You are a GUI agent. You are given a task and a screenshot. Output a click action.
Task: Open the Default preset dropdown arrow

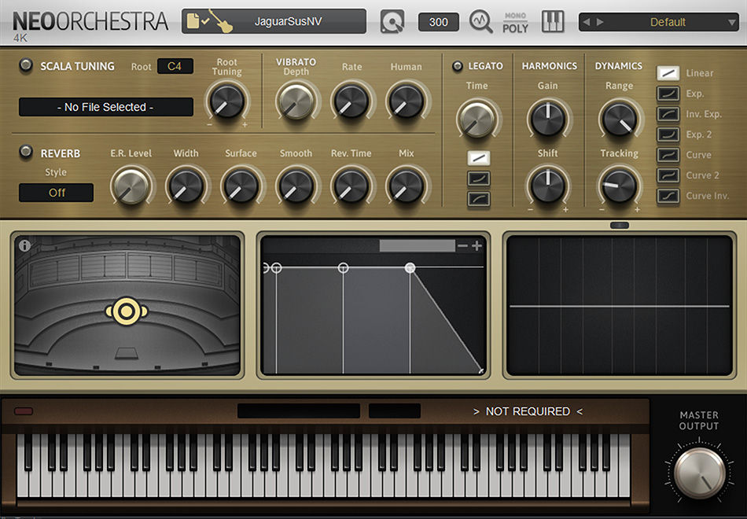tap(732, 22)
